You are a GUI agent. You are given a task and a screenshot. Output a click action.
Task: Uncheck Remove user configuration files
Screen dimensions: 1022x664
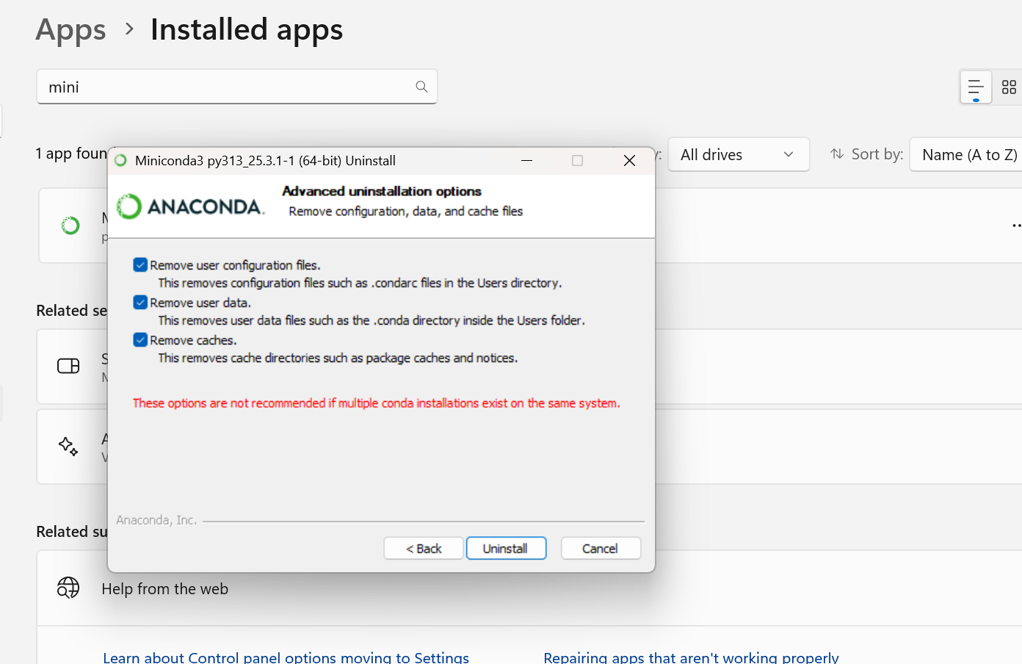pyautogui.click(x=140, y=264)
